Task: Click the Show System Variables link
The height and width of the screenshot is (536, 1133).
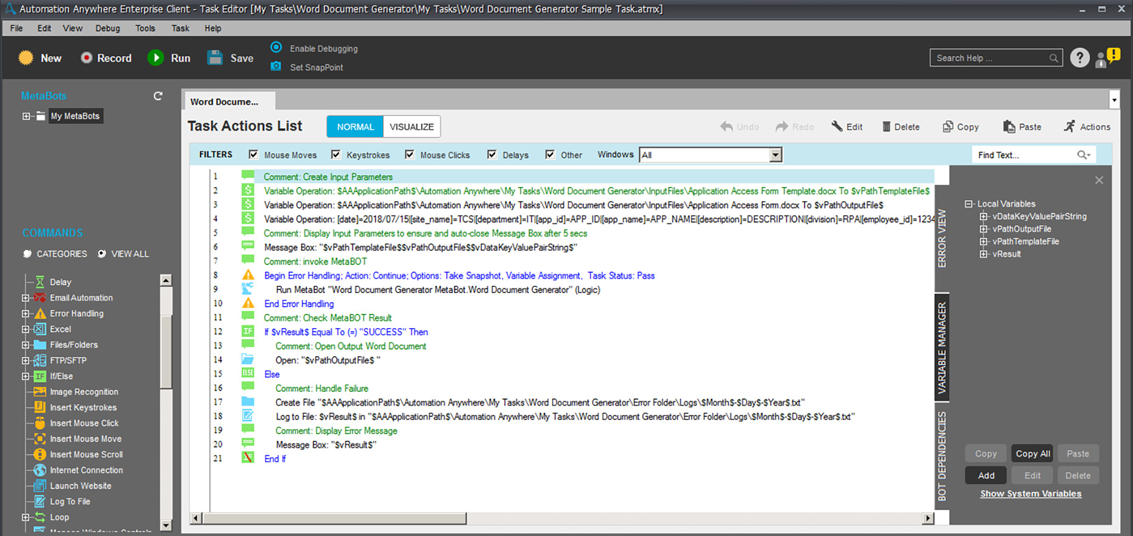Action: [1030, 494]
